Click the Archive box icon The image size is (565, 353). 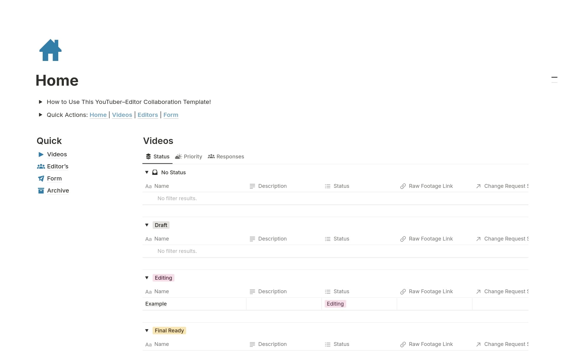point(41,191)
